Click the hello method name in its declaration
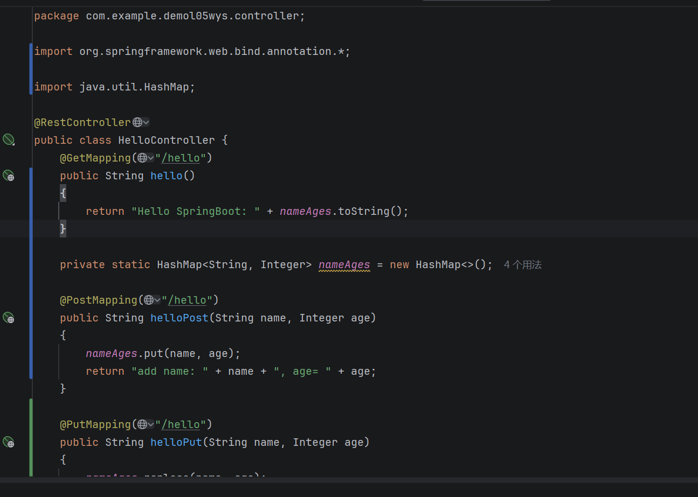This screenshot has height=497, width=698. [167, 176]
